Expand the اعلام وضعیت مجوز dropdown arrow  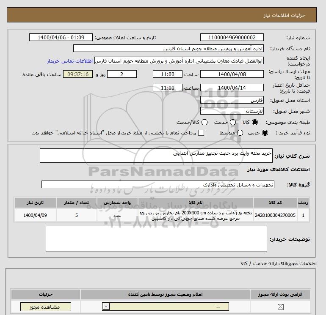point(106,307)
